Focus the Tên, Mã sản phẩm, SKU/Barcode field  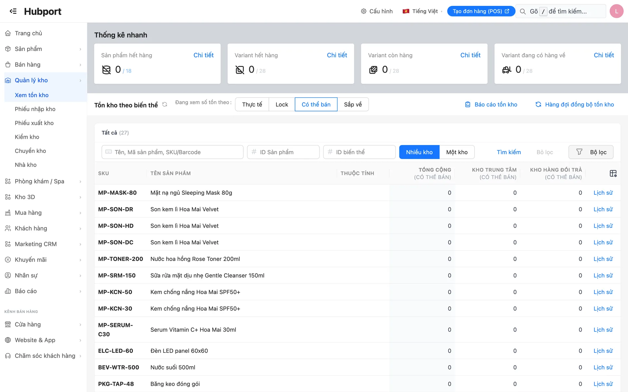[172, 152]
